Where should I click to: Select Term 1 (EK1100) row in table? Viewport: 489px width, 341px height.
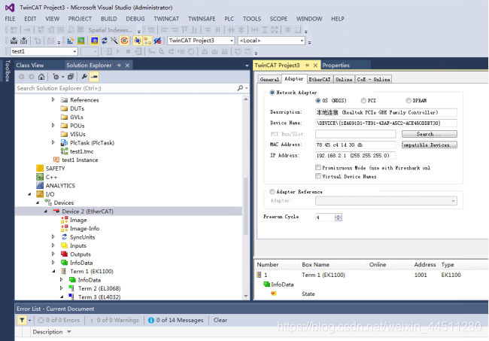(x=371, y=275)
